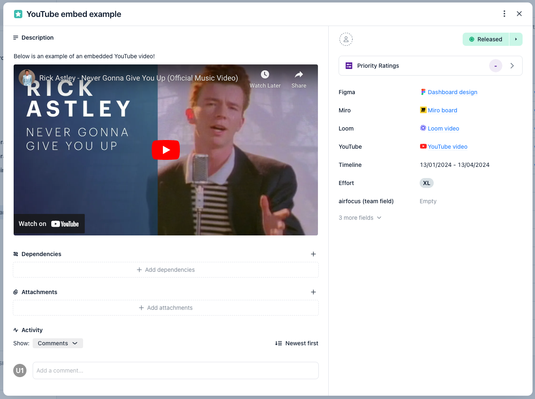Open the YouTube video link

(x=447, y=147)
